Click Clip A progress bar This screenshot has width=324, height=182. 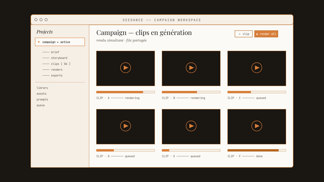(x=126, y=92)
